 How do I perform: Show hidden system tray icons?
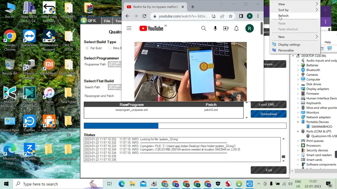[259, 184]
